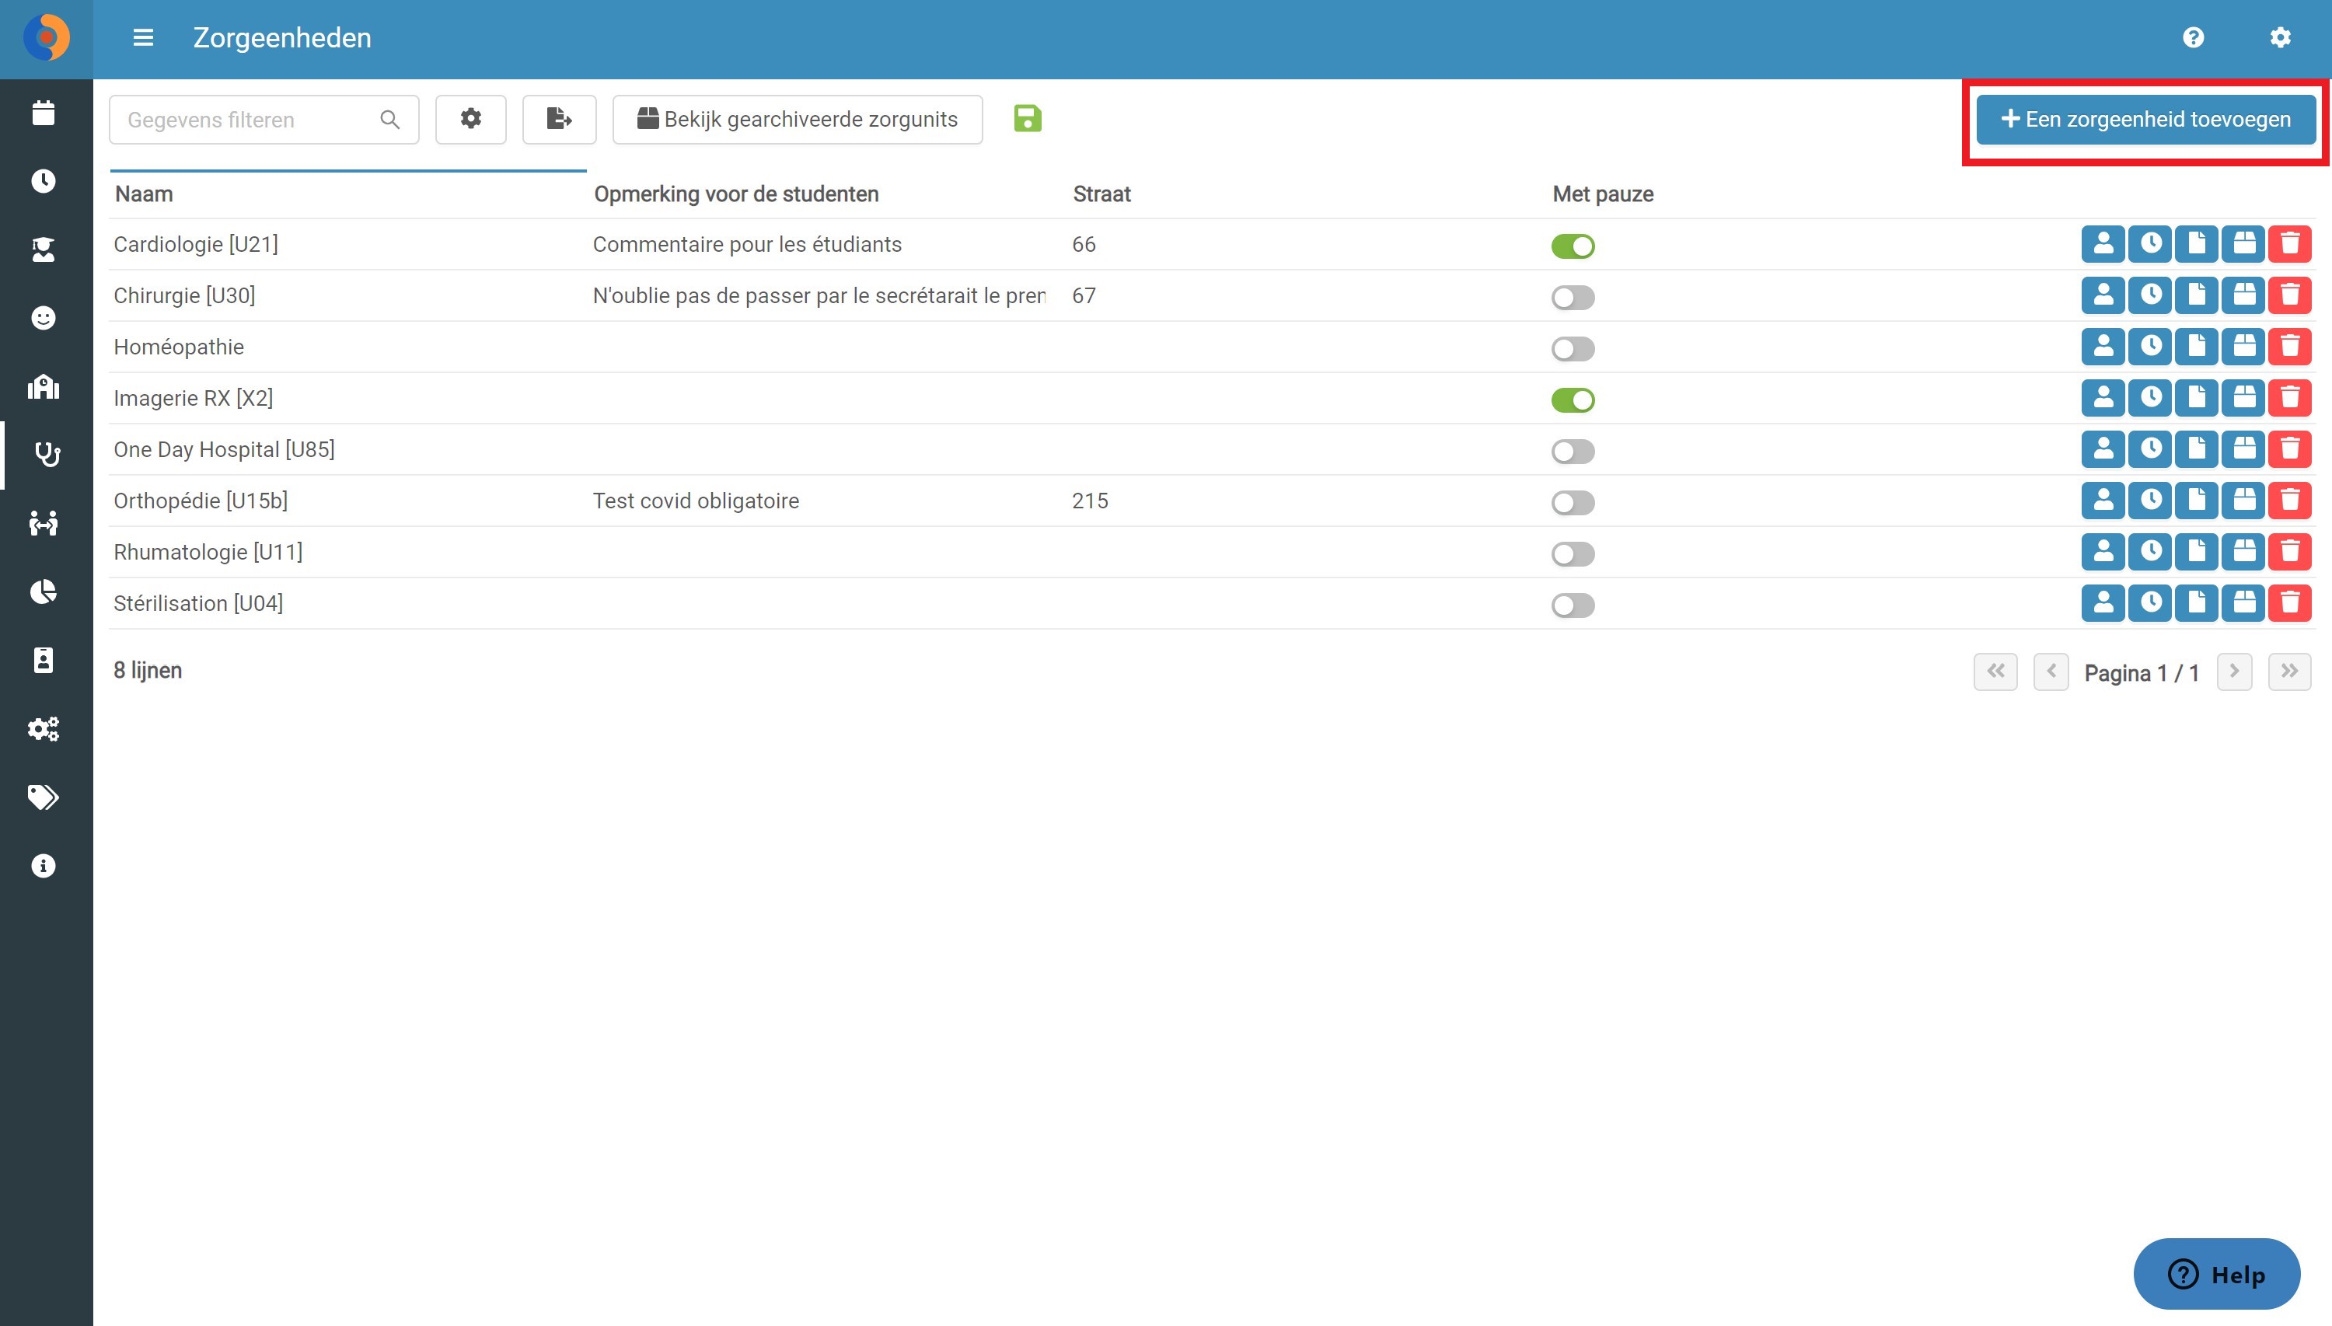The height and width of the screenshot is (1326, 2332).
Task: Sort by Opmerking voor de studenten column
Action: tap(736, 194)
